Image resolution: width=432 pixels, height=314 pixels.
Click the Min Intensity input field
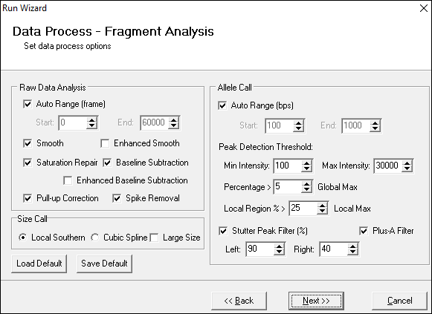[288, 166]
